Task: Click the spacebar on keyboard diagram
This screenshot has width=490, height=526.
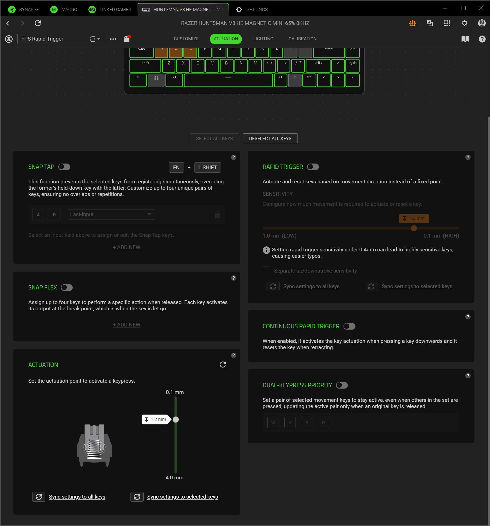Action: tap(228, 80)
